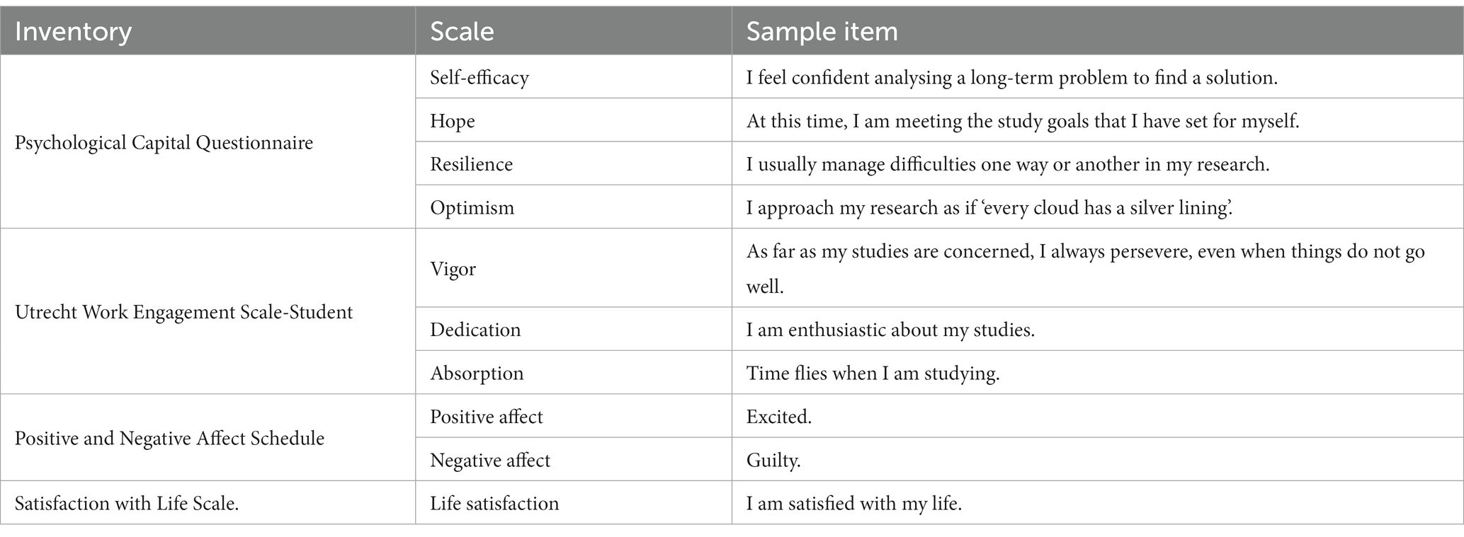Click the Resilience scale cell

coord(574,163)
